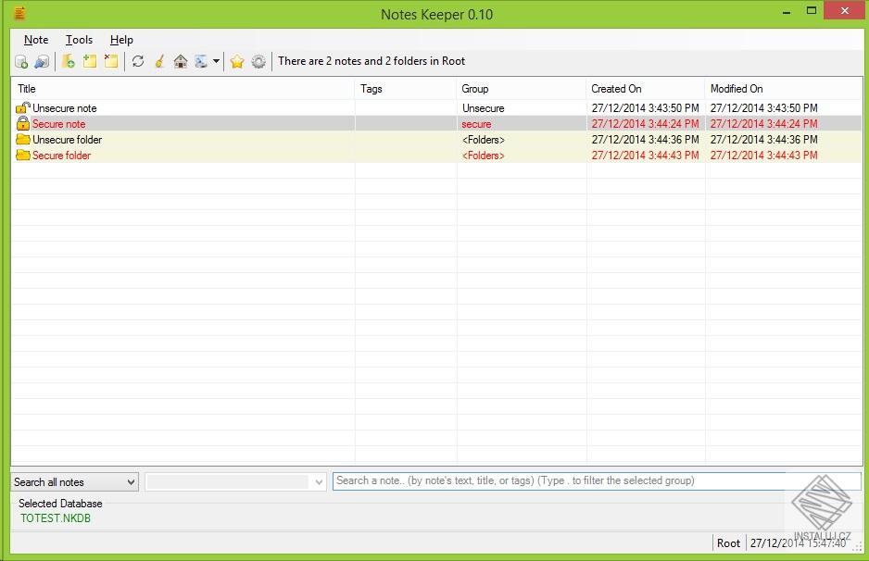The height and width of the screenshot is (561, 869).
Task: Click 'Root' in the status bar
Action: click(x=728, y=543)
